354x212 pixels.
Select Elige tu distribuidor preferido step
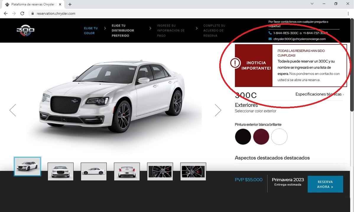point(123,31)
